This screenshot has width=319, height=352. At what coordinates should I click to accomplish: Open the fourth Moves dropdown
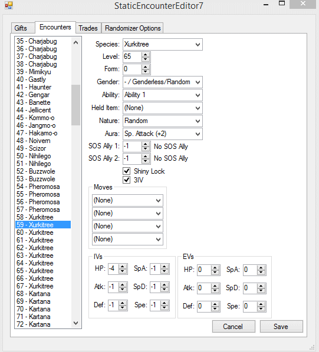(127, 239)
